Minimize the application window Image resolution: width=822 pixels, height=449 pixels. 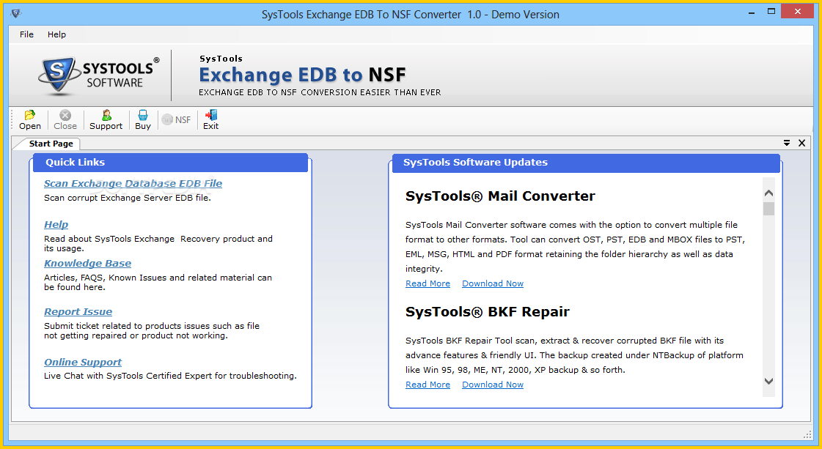(x=752, y=12)
